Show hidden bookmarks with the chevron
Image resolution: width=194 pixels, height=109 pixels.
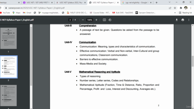click(x=175, y=13)
